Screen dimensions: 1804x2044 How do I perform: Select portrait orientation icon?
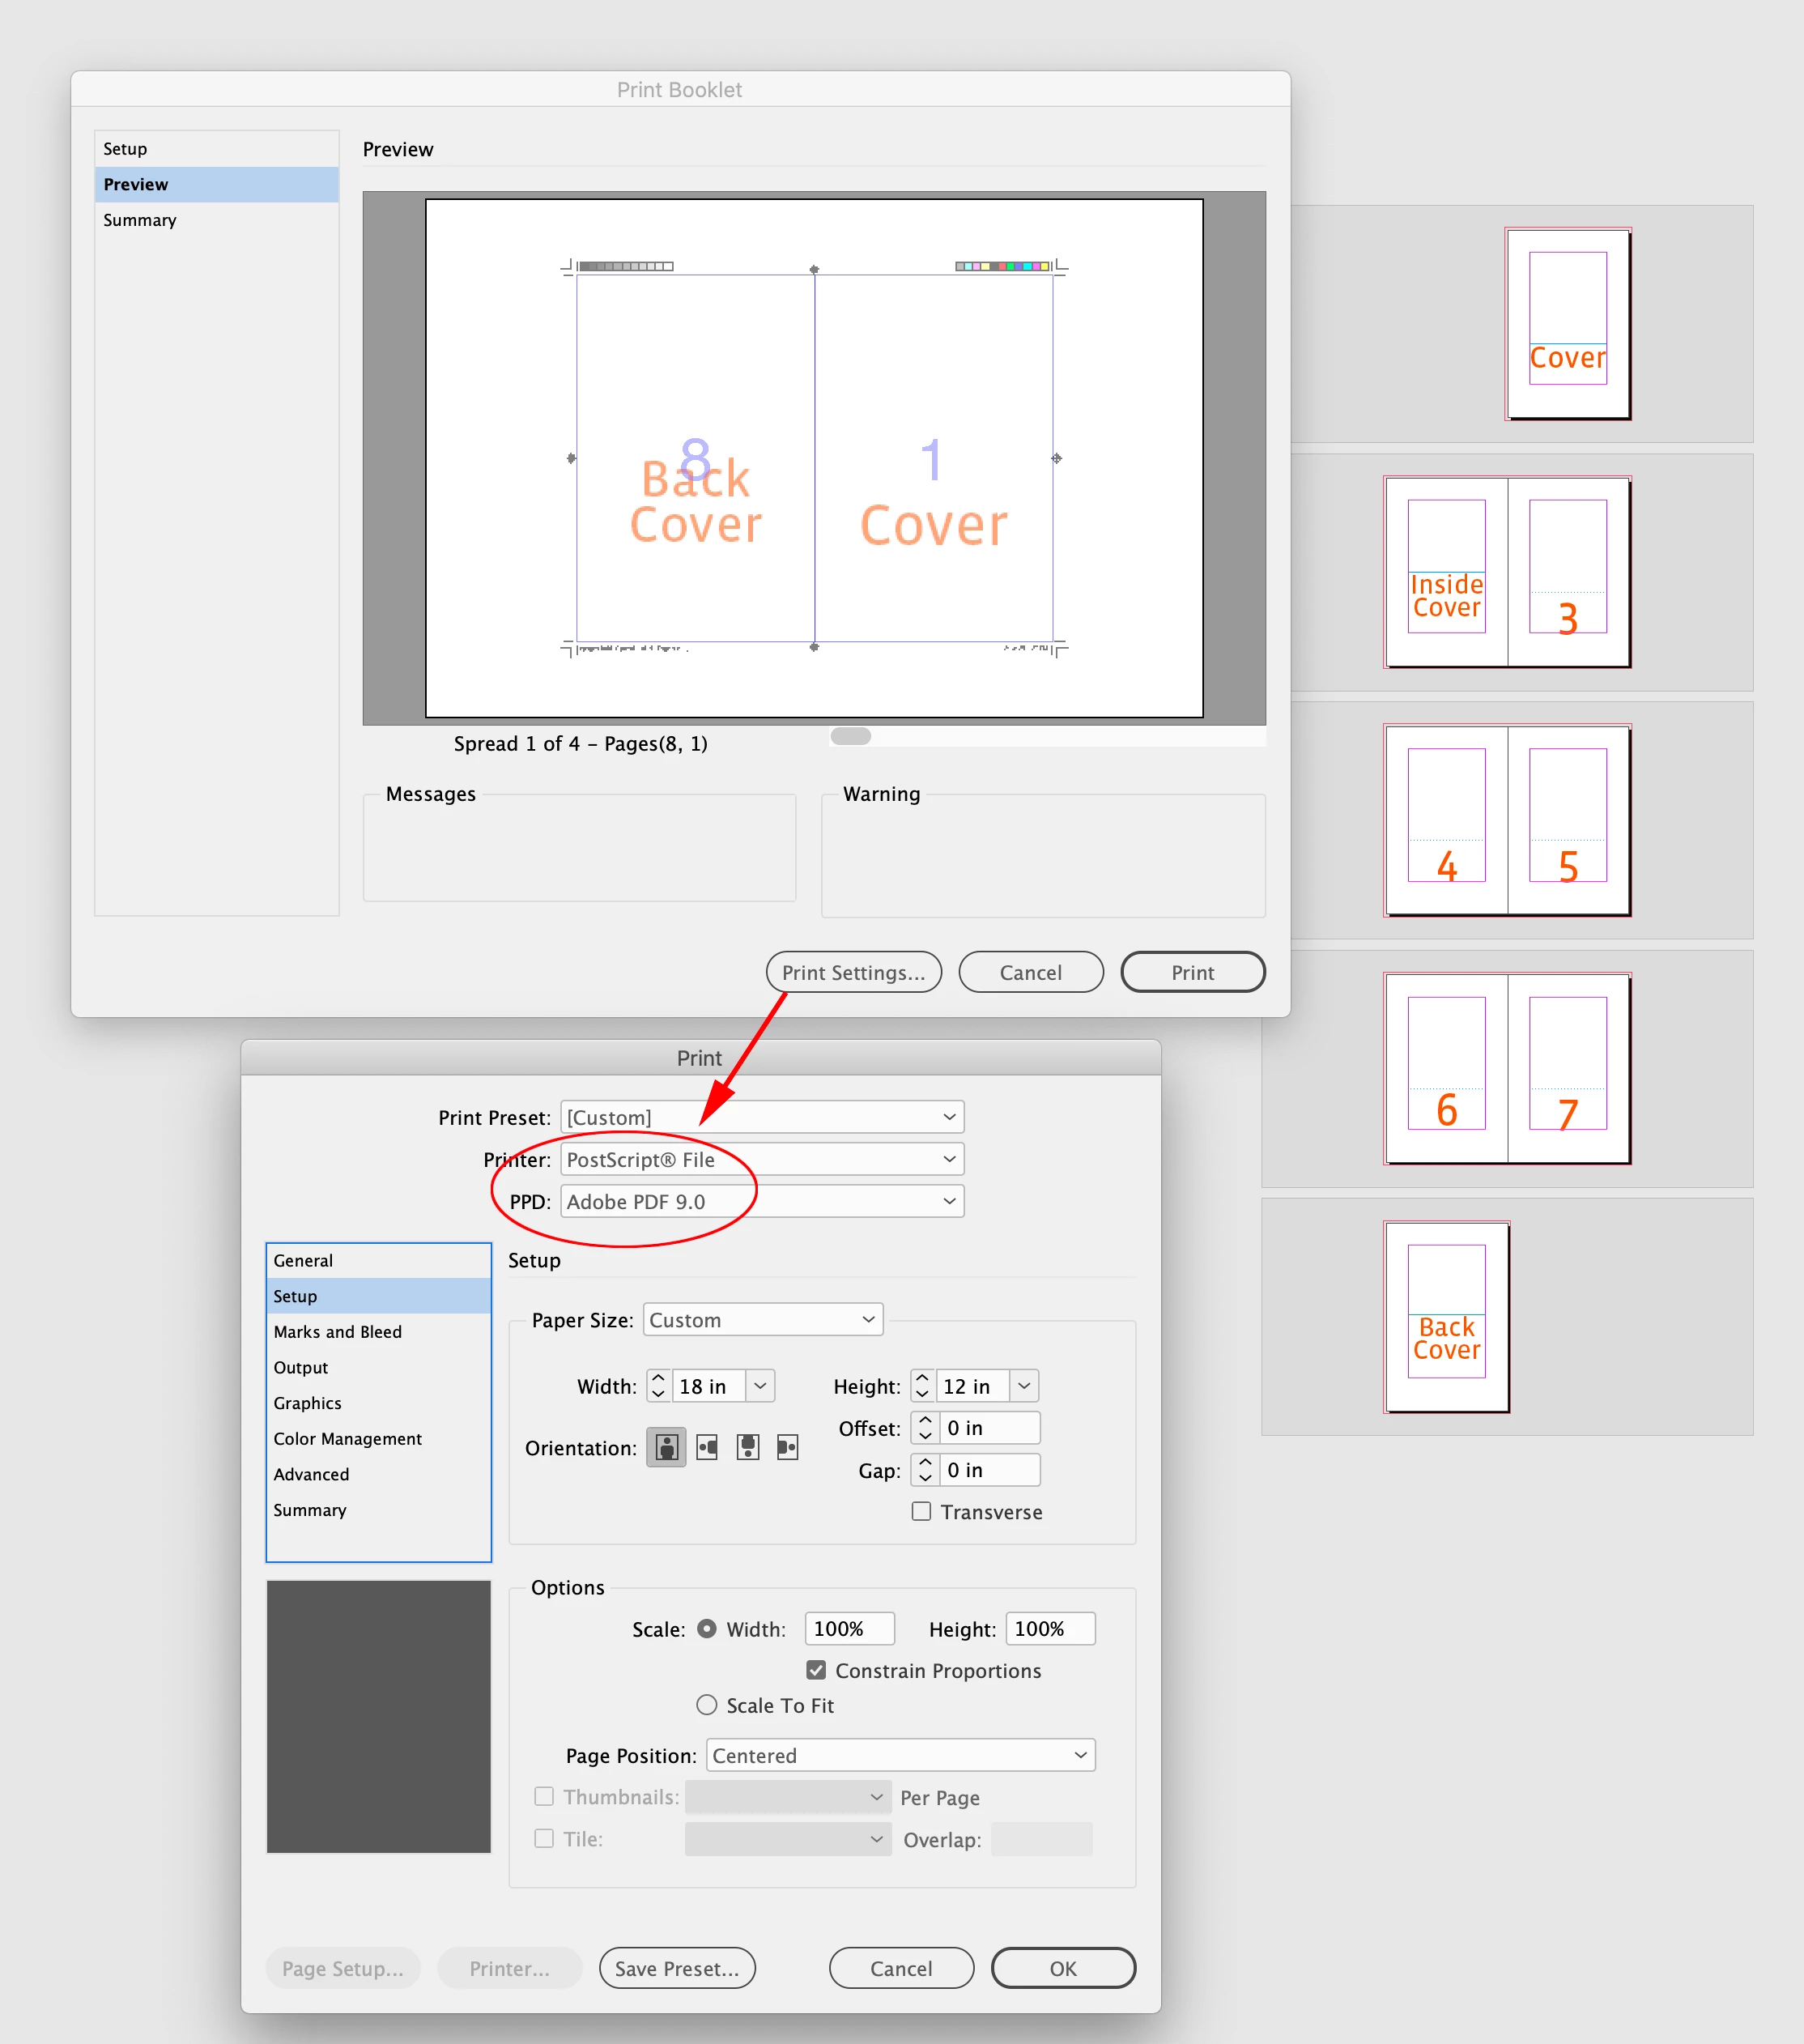tap(666, 1447)
